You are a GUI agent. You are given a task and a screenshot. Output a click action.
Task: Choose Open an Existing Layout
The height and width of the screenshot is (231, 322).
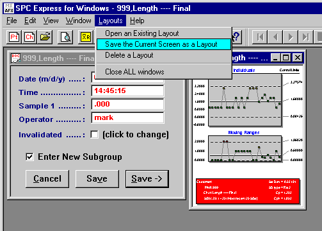tap(164, 33)
